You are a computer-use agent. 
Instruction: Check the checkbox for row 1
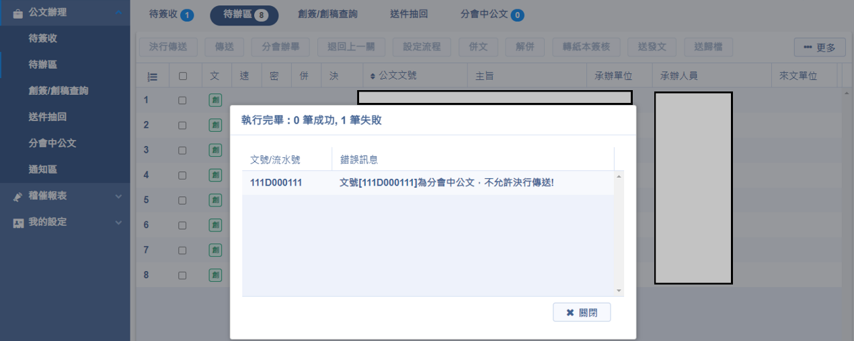point(182,100)
